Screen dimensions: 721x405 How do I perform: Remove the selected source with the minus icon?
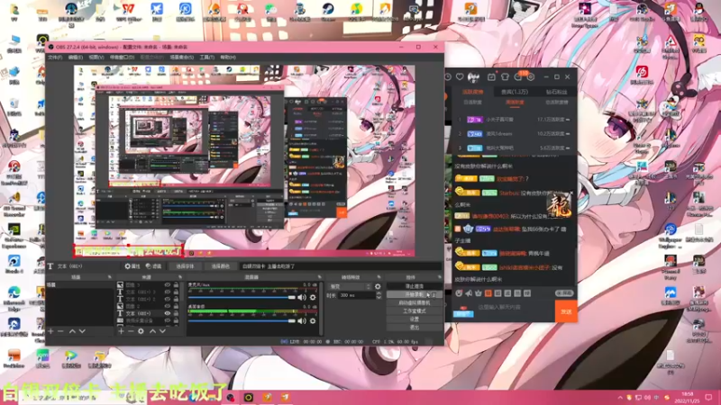[x=131, y=331]
